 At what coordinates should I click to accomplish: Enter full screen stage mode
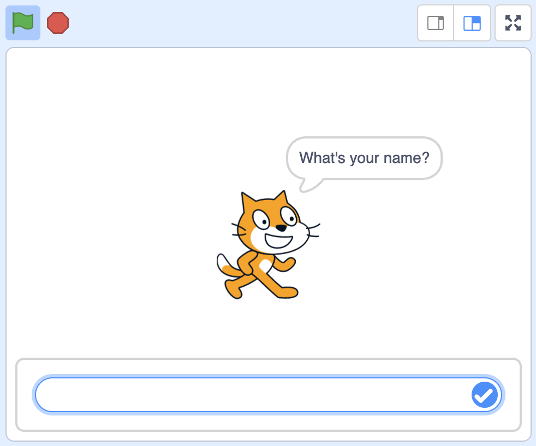pos(513,23)
